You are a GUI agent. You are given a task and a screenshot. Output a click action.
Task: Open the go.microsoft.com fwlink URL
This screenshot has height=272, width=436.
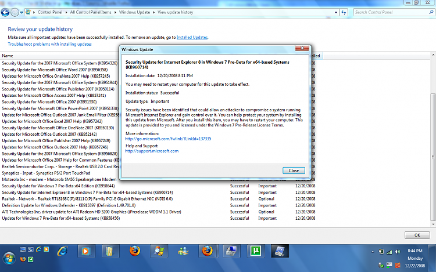(x=168, y=139)
